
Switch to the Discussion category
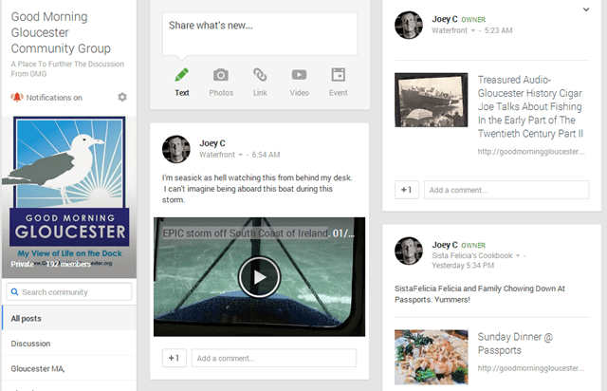pyautogui.click(x=31, y=343)
